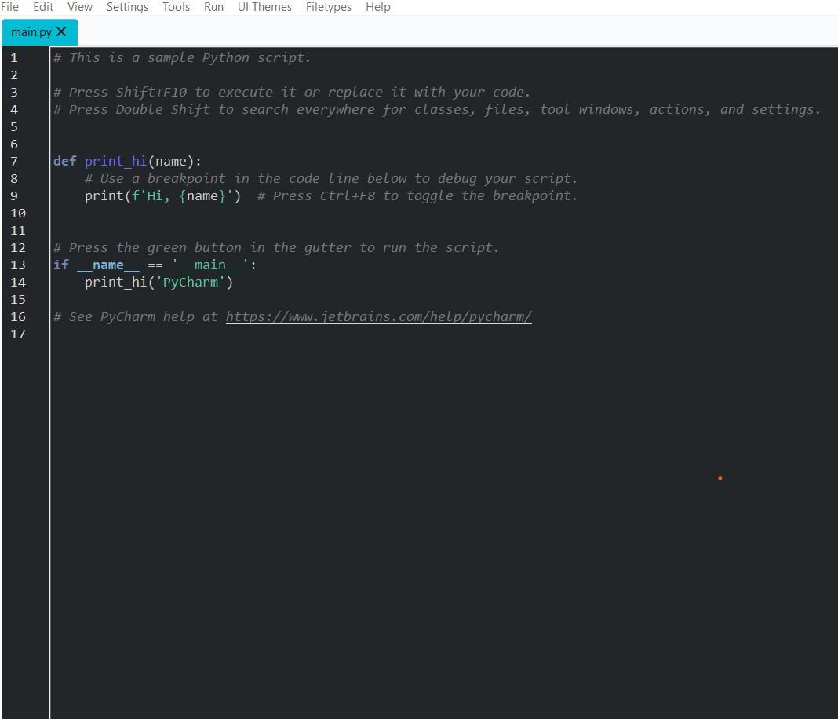The height and width of the screenshot is (719, 838).
Task: Follow the jetbrains.com PyCharm help link
Action: (378, 317)
